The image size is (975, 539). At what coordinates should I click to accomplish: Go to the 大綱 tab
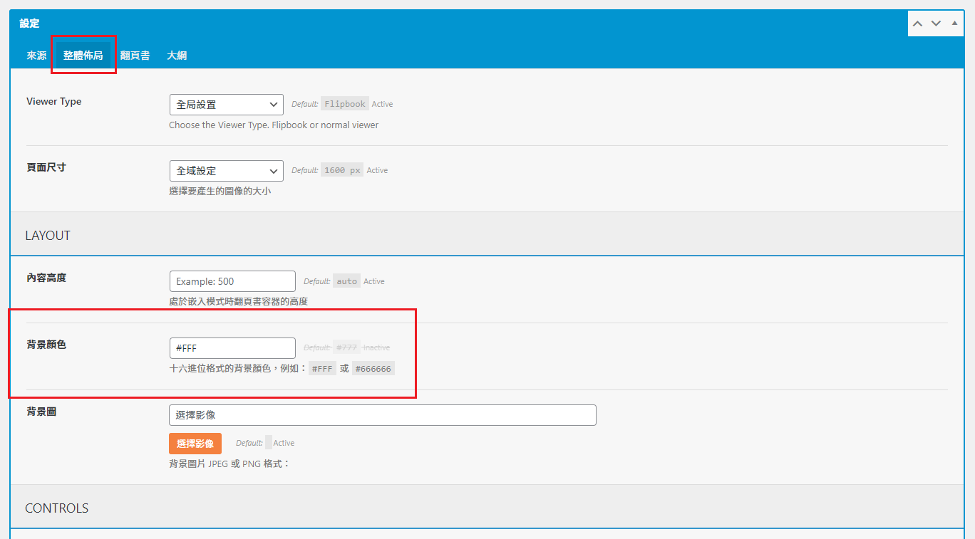point(177,56)
